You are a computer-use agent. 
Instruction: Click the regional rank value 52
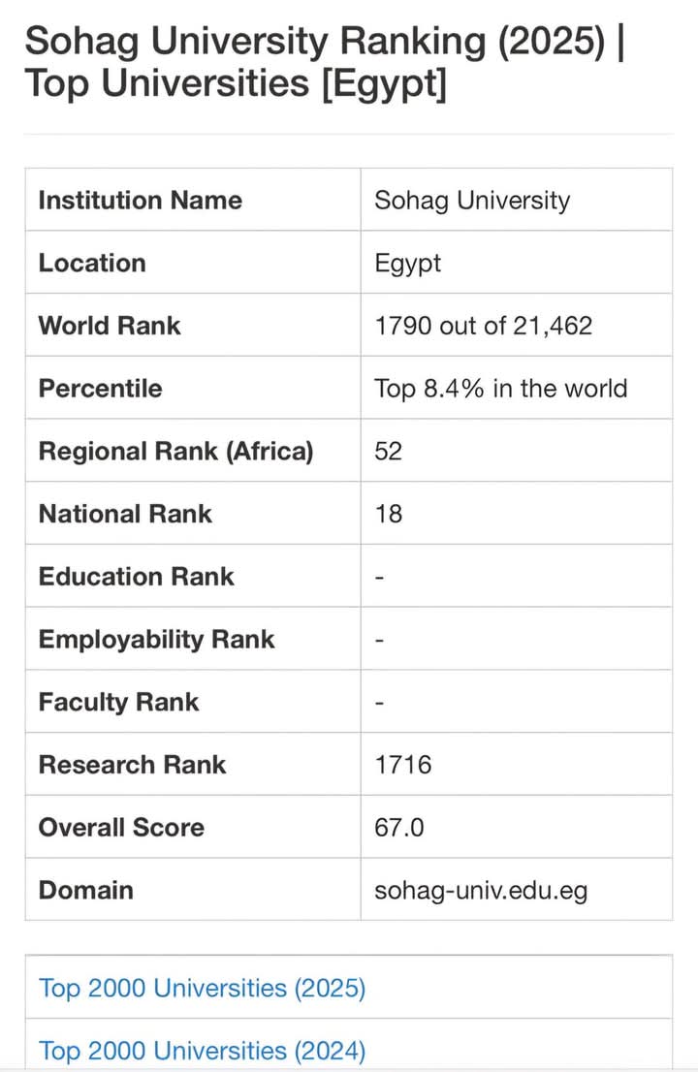[x=388, y=452]
